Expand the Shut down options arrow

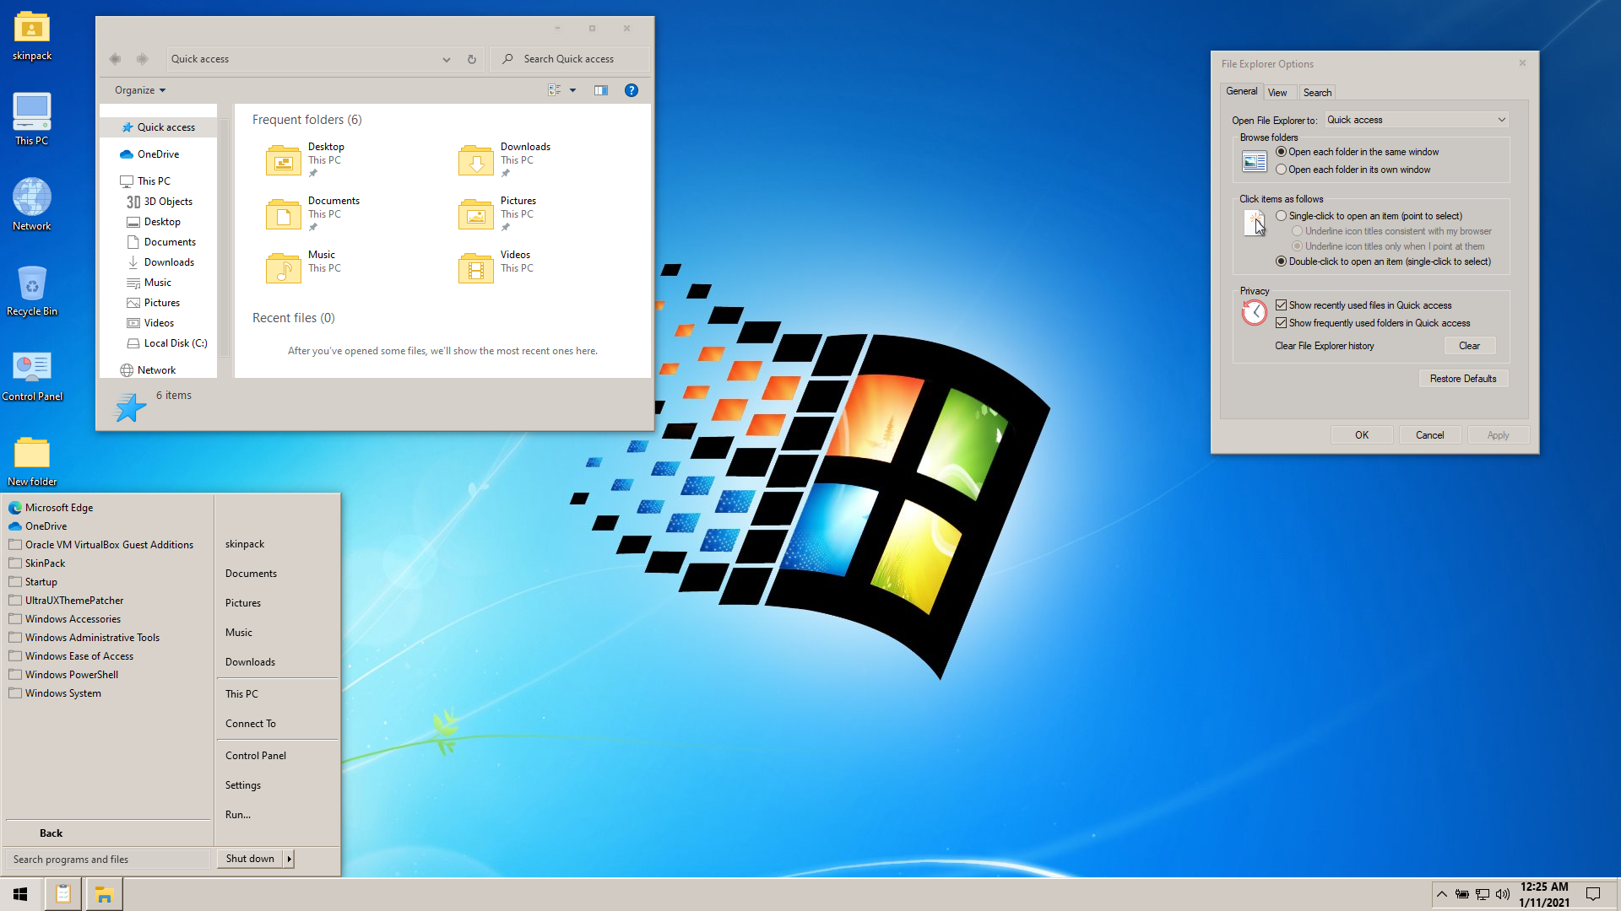(290, 859)
